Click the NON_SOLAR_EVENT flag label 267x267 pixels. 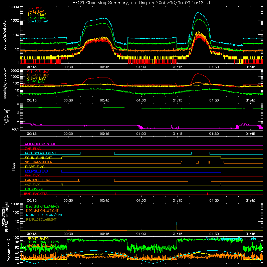[40, 153]
